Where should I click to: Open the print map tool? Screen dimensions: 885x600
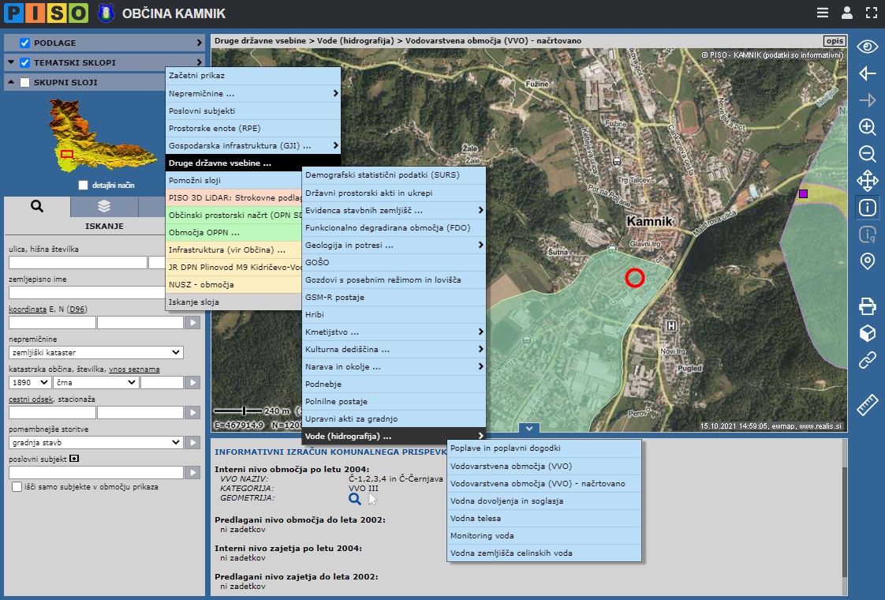867,306
